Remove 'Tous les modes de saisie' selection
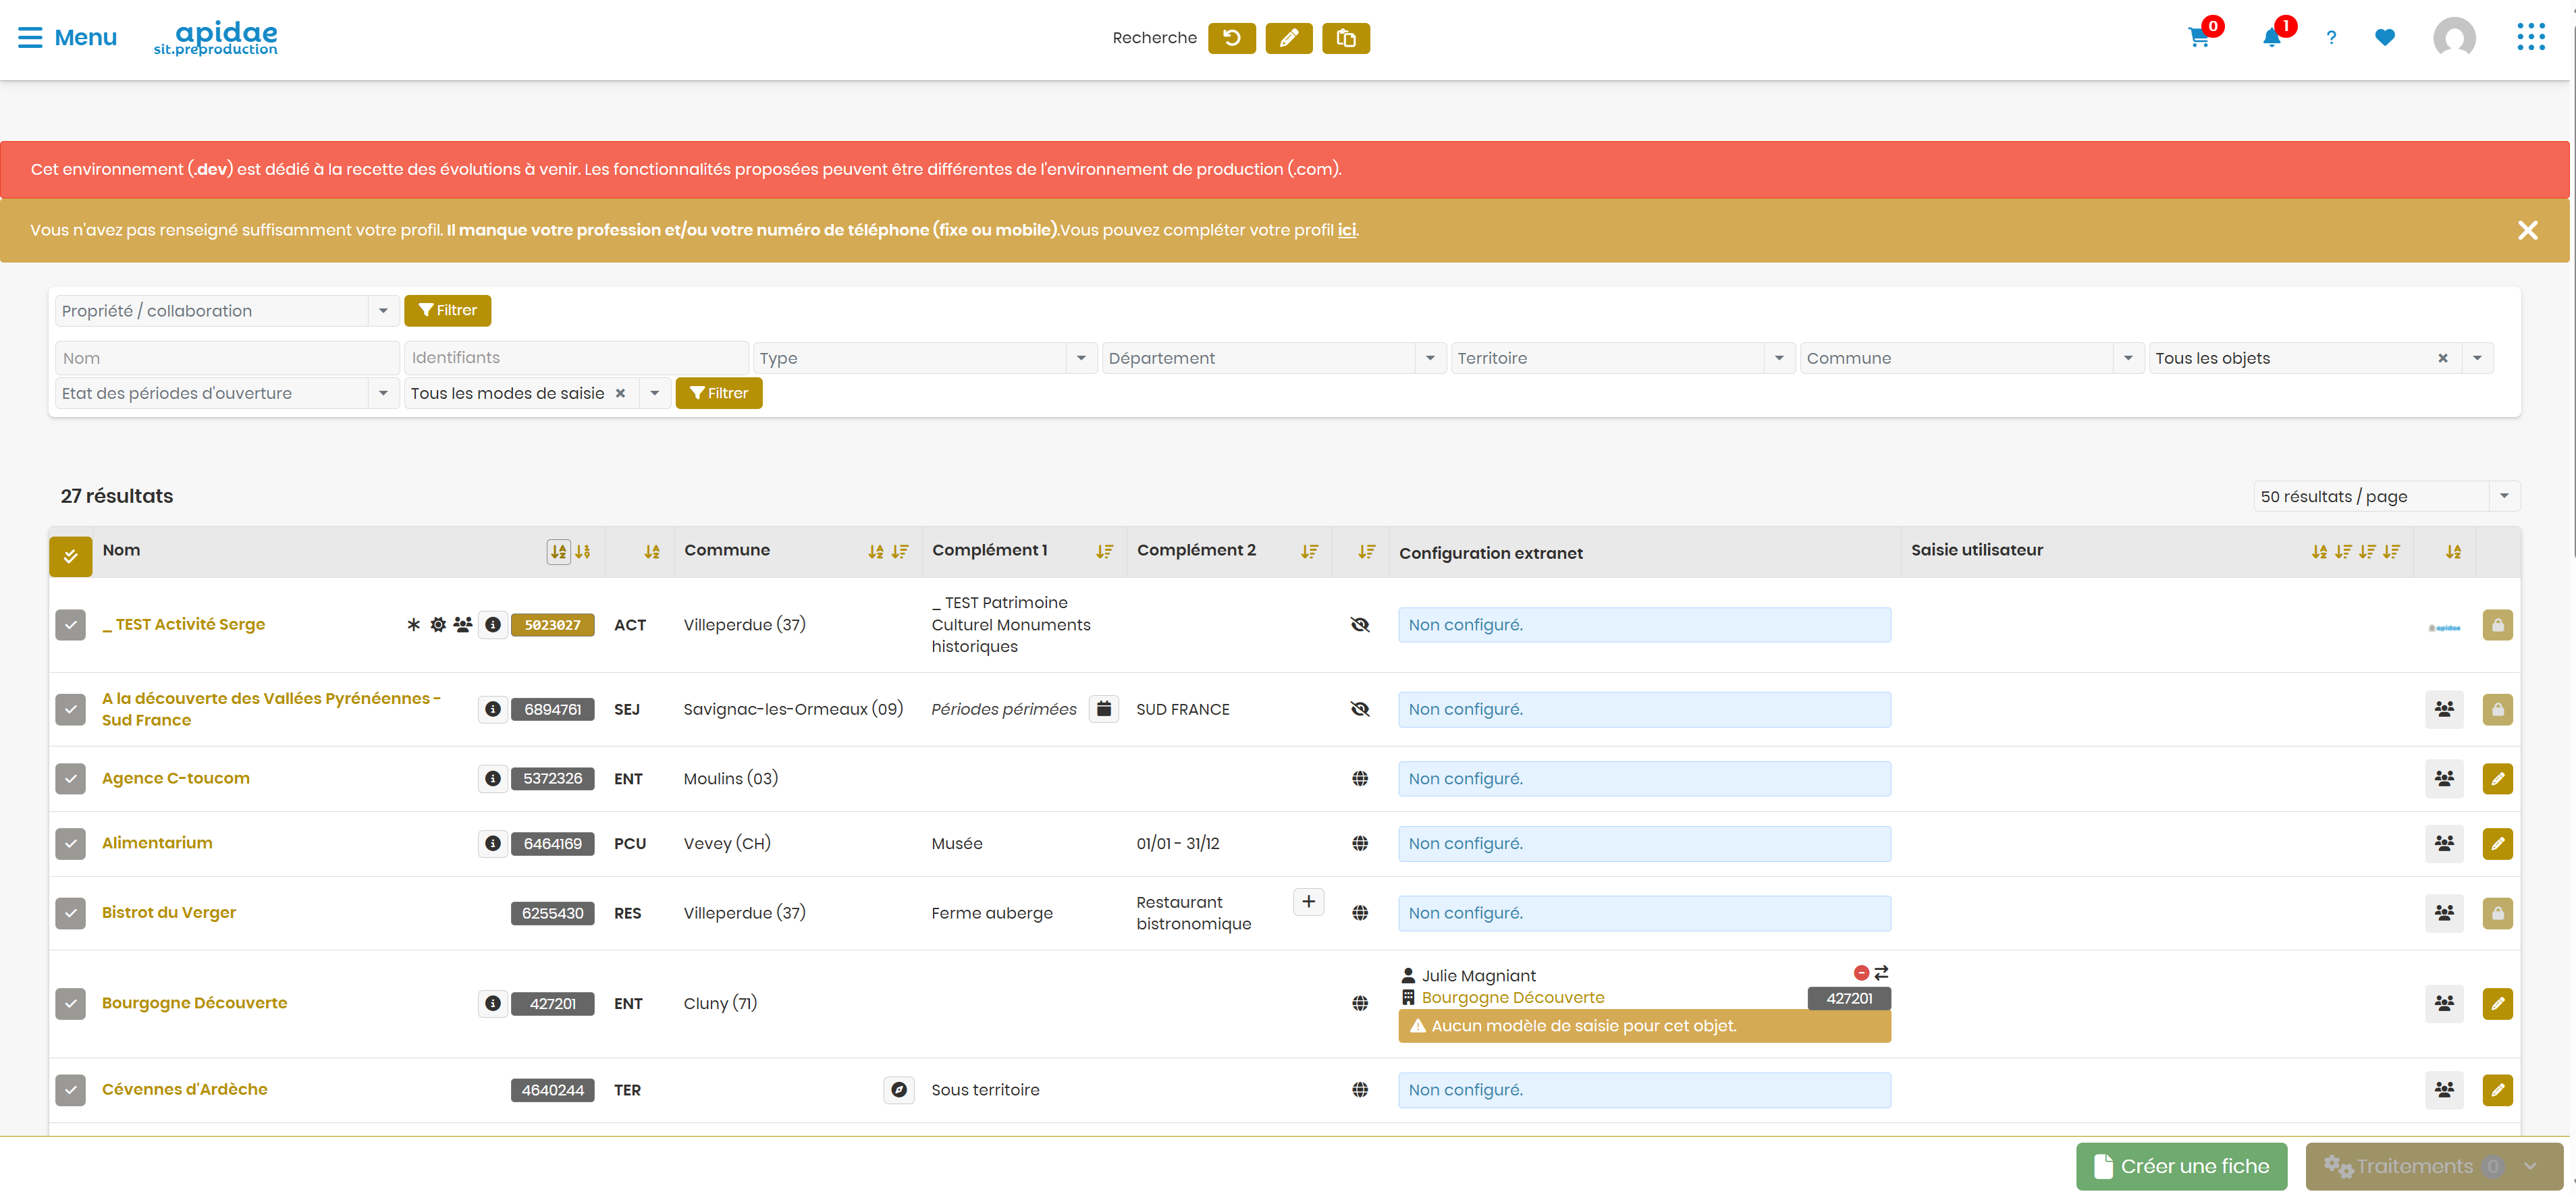Screen dimensions: 2576x1196 coord(620,393)
